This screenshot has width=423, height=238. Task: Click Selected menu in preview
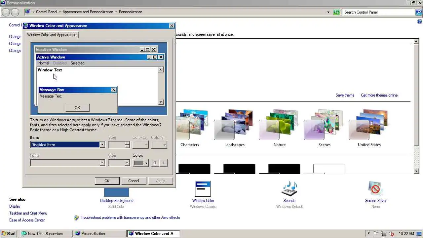pos(78,63)
